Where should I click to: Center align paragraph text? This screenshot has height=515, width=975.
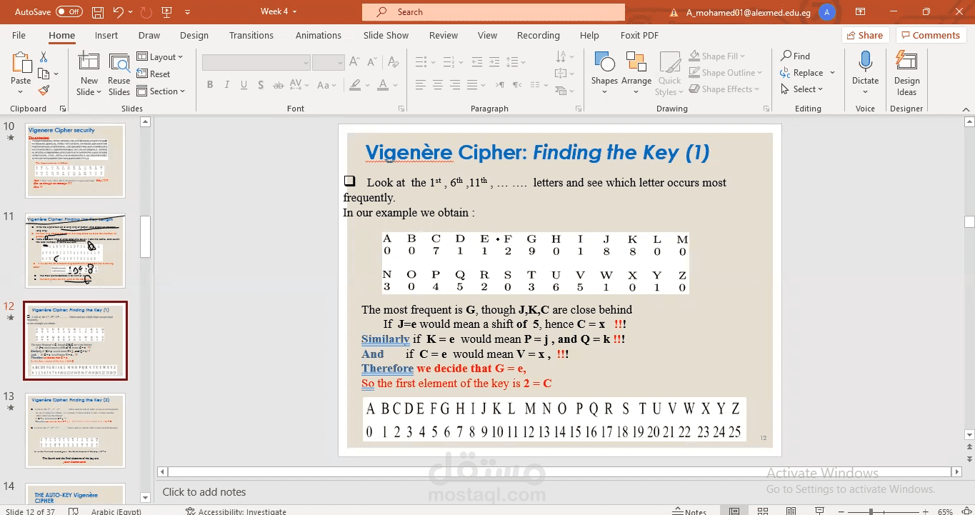[437, 85]
